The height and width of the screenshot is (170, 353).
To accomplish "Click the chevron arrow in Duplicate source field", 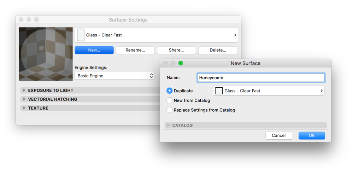I will [322, 91].
